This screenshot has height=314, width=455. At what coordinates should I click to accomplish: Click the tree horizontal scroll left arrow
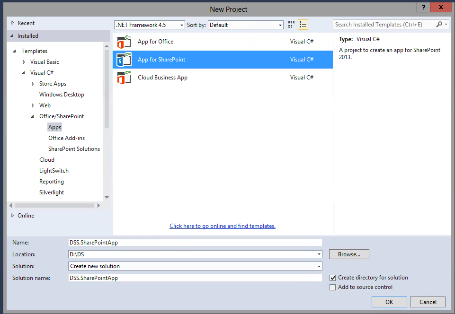pos(11,206)
